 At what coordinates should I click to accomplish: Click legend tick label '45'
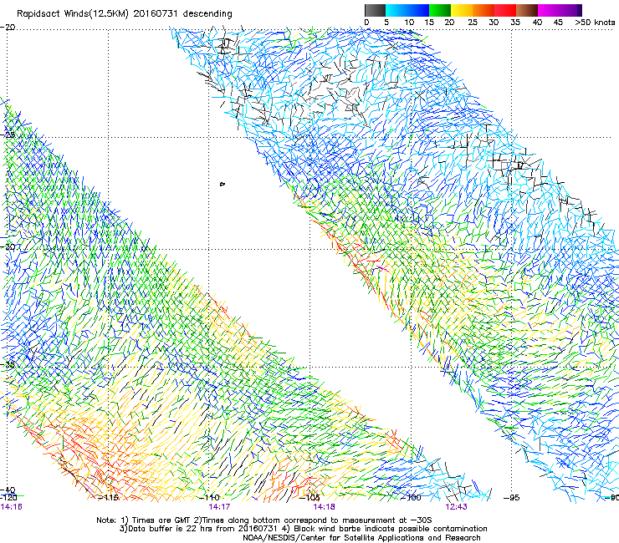click(x=558, y=23)
